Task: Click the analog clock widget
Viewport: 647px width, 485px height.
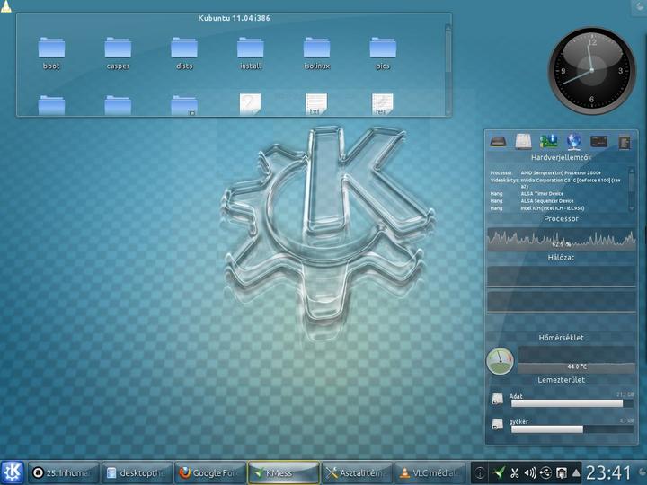Action: pos(591,70)
